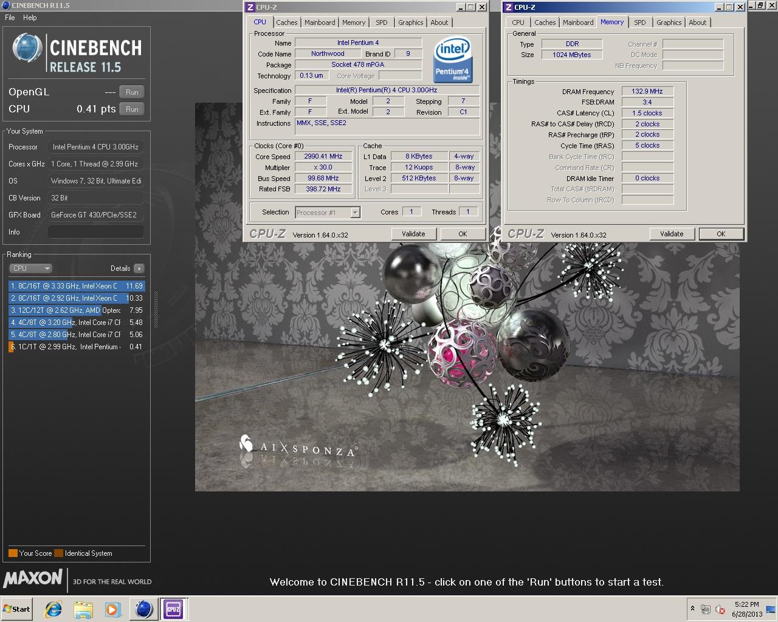
Task: Select ranking row 8C/16T @ 2.92 GHz Xeon
Action: pyautogui.click(x=77, y=298)
